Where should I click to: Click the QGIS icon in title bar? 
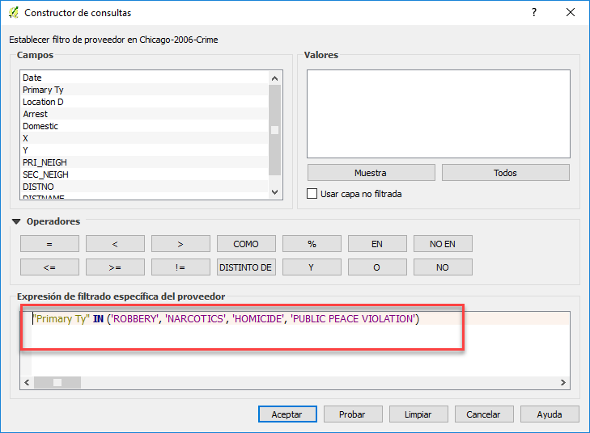[x=13, y=13]
